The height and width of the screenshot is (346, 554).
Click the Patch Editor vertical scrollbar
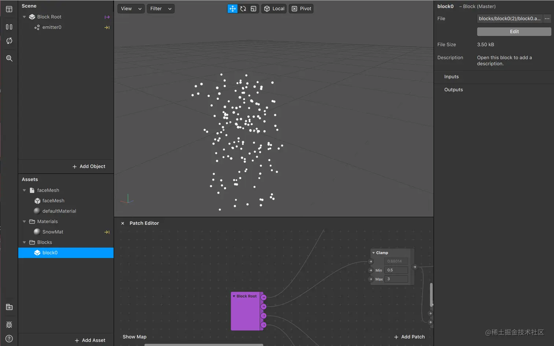(x=431, y=295)
